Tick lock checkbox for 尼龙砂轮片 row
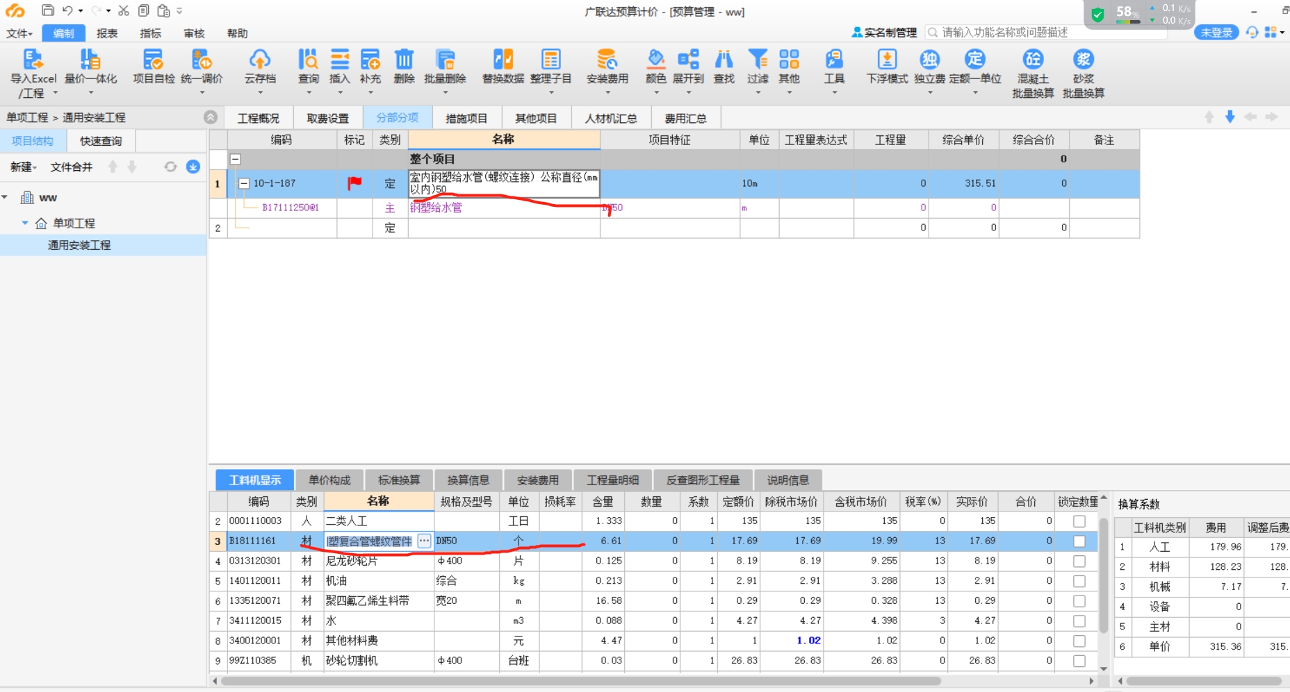Image resolution: width=1290 pixels, height=692 pixels. point(1079,561)
